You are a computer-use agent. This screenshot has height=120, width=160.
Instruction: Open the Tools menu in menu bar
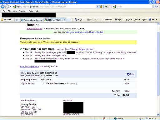point(31,11)
